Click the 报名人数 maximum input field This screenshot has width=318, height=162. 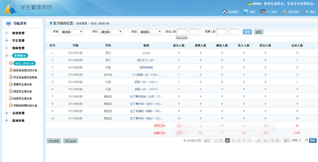[194, 32]
